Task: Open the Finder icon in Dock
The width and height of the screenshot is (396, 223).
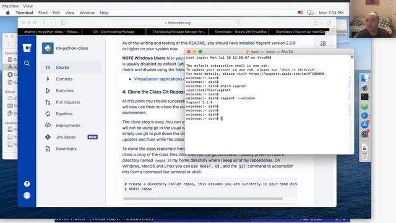Action: pyautogui.click(x=364, y=79)
